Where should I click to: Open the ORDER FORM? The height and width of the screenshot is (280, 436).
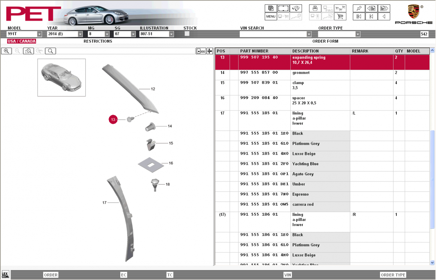325,41
